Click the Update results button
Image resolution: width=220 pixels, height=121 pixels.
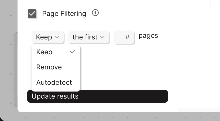pyautogui.click(x=97, y=96)
